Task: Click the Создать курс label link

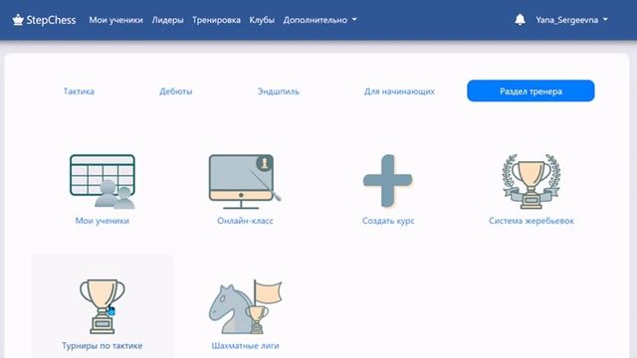Action: 388,221
